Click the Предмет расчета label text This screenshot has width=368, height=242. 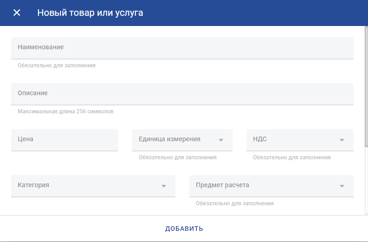(222, 185)
